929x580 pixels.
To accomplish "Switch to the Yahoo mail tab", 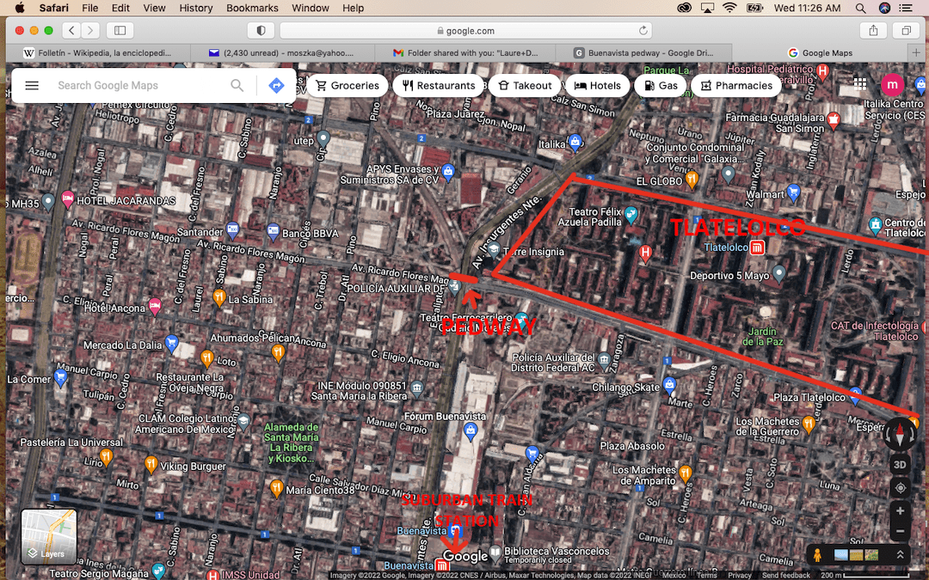I will click(x=282, y=52).
